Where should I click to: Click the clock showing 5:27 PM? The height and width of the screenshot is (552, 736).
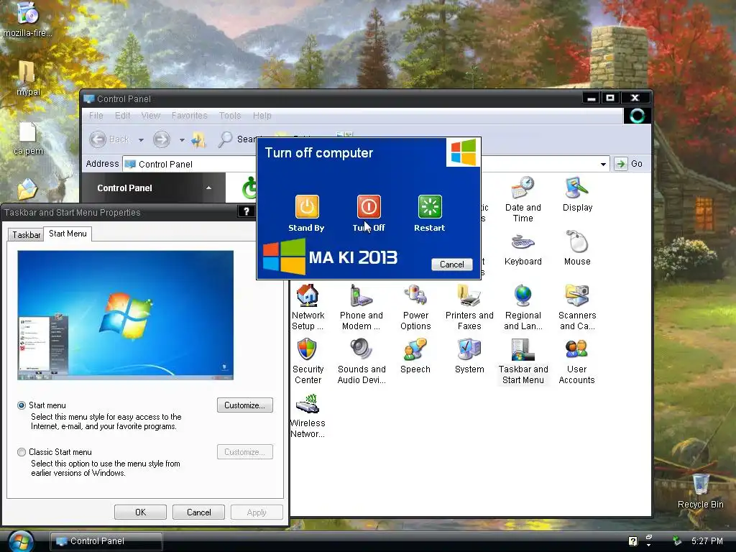coord(707,541)
